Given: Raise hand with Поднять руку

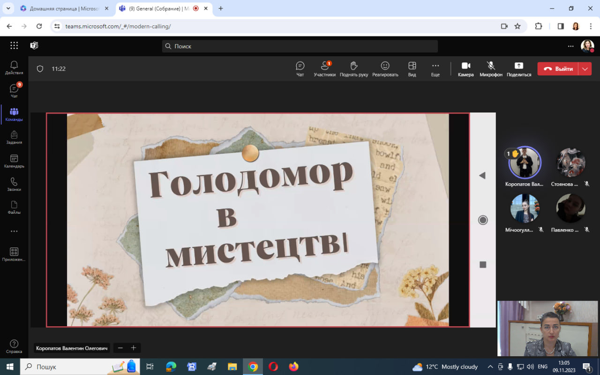Looking at the screenshot, I should point(354,68).
